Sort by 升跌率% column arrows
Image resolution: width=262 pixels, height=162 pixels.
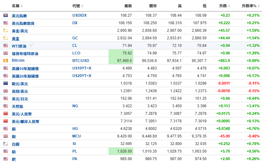tap(259, 6)
